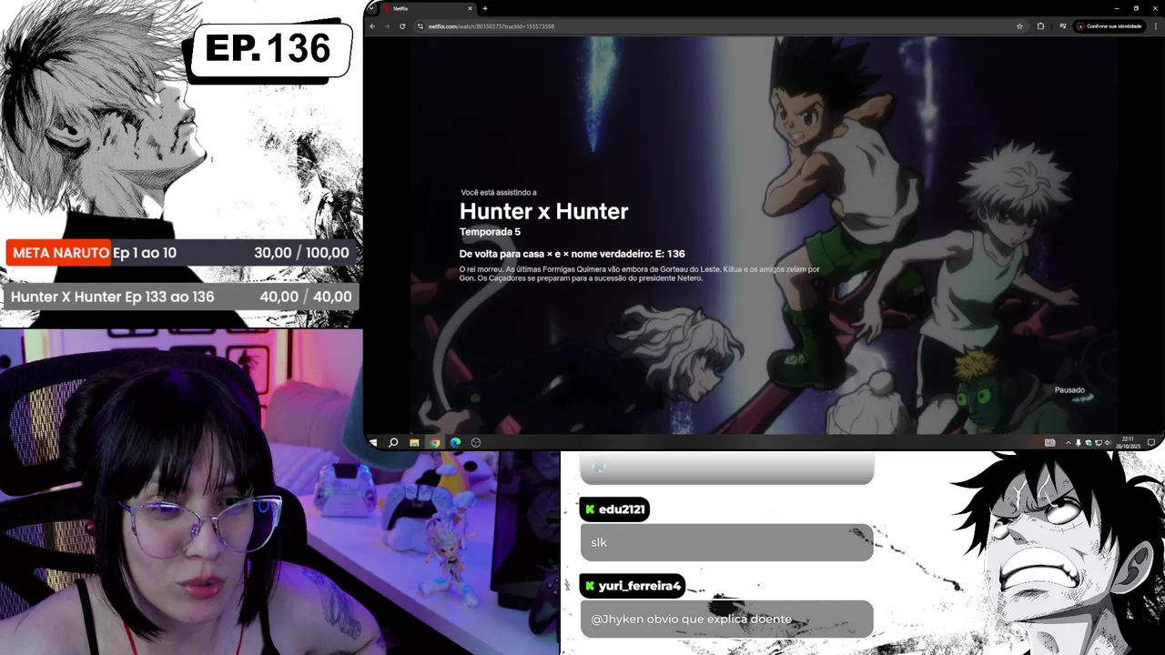This screenshot has width=1165, height=655.
Task: Click the Chrome taskbar icon
Action: [435, 442]
